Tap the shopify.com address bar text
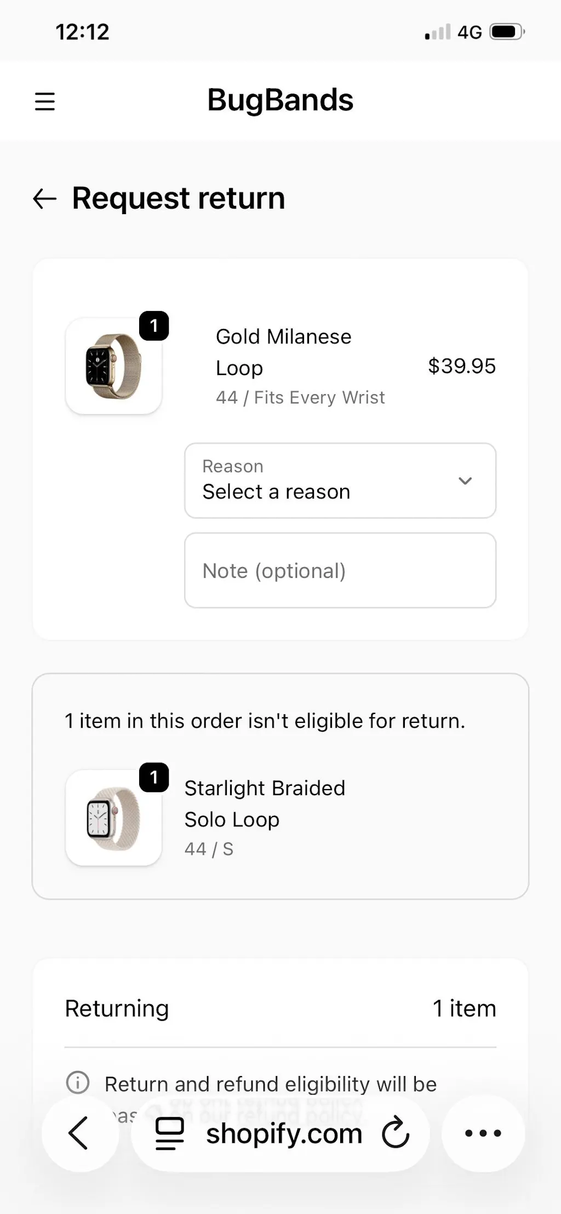Screen dimensions: 561x1214 point(284,1133)
